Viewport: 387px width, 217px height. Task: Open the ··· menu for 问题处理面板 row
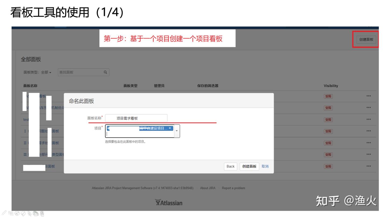pyautogui.click(x=368, y=131)
